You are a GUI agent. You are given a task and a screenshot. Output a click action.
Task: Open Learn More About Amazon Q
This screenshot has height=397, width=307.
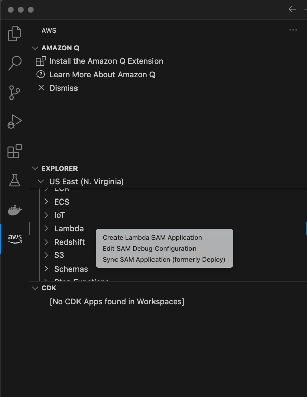point(102,75)
